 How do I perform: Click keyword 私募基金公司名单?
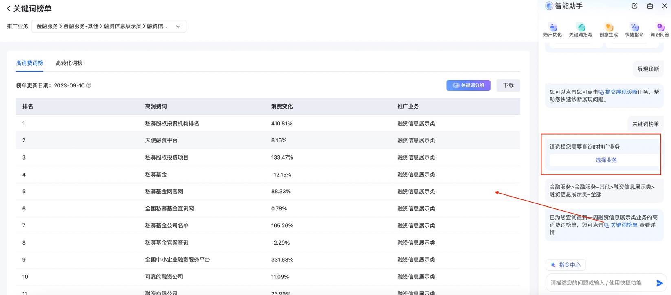tap(167, 226)
